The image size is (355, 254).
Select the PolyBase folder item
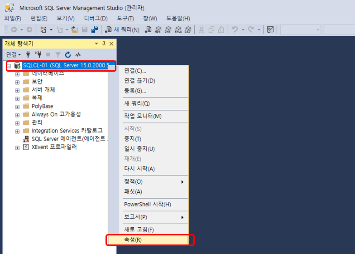pyautogui.click(x=43, y=106)
